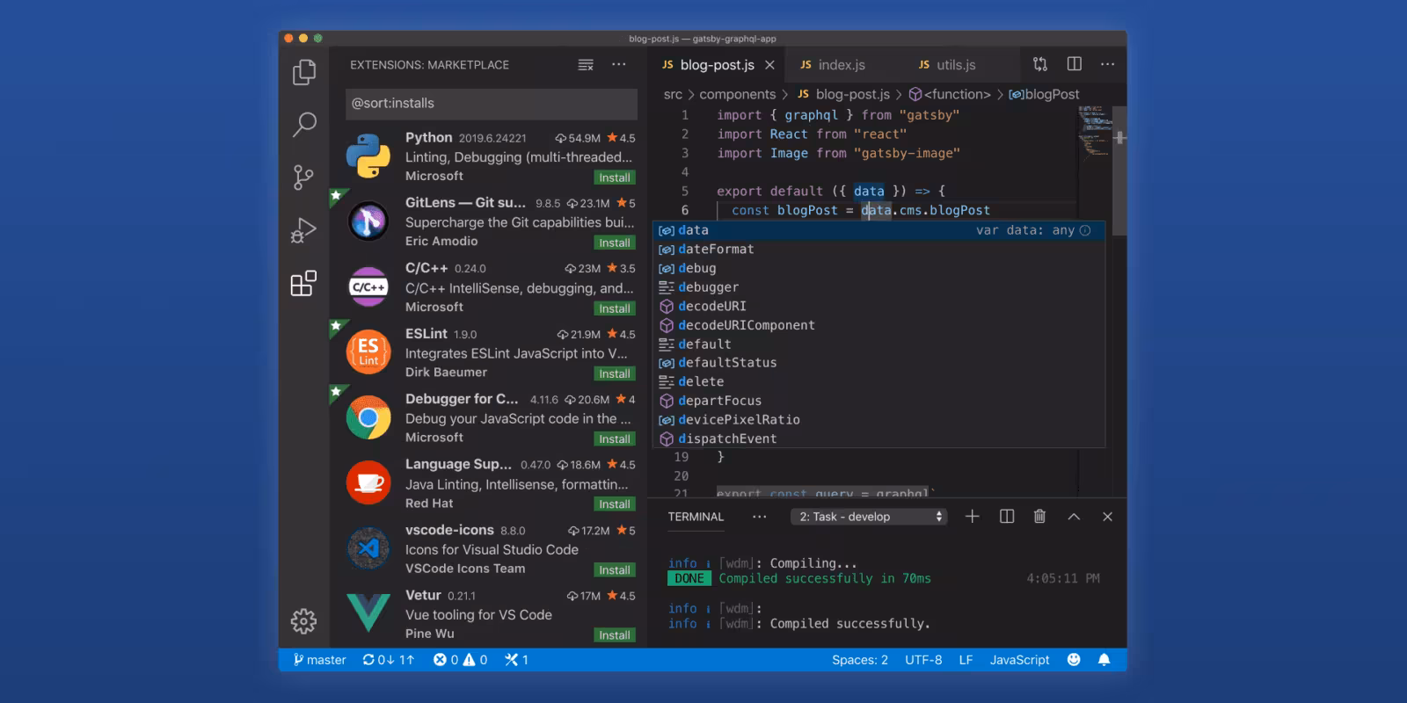Install the Debugger for Chrome extension
The width and height of the screenshot is (1407, 703).
[614, 438]
